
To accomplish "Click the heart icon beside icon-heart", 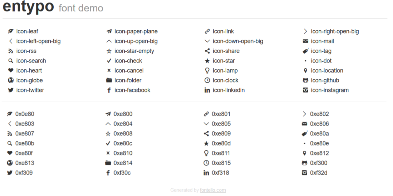I will coord(11,70).
